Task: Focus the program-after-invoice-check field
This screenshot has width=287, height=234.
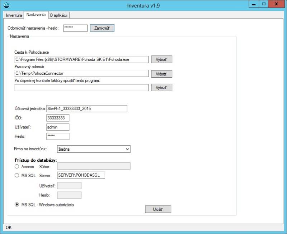Action: click(x=81, y=88)
